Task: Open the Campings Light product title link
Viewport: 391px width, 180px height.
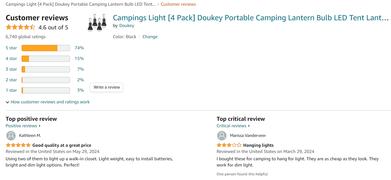Action: 251,18
